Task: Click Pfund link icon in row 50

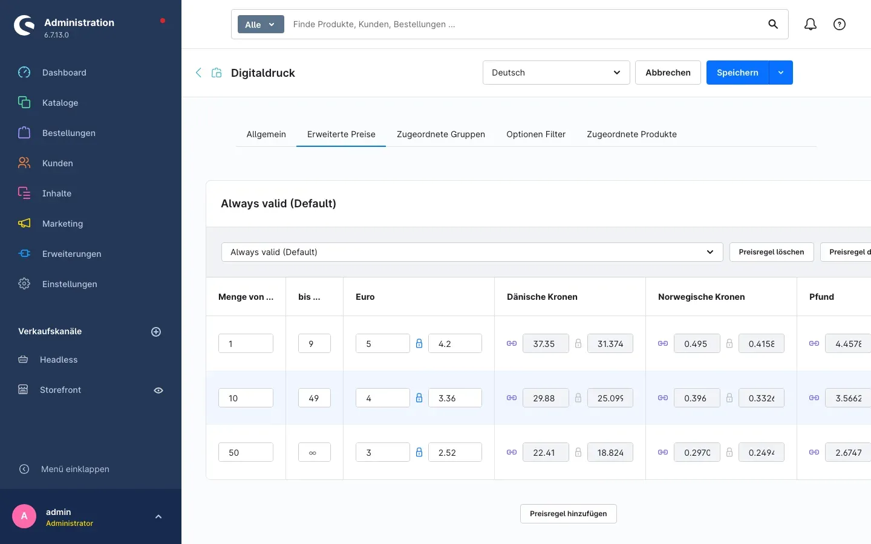Action: [x=814, y=452]
